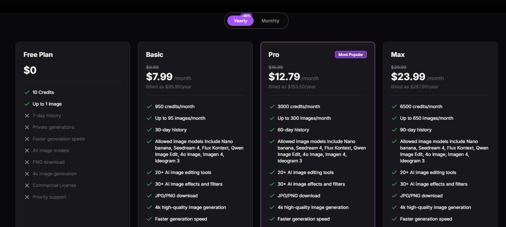Click the checkmark beside 6500 credits/month
This screenshot has height=227, width=506.
[x=394, y=106]
